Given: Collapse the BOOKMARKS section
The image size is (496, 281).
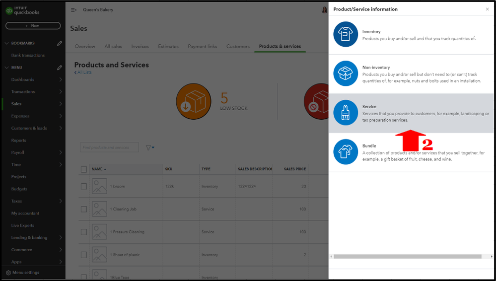Looking at the screenshot, I should [x=6, y=43].
